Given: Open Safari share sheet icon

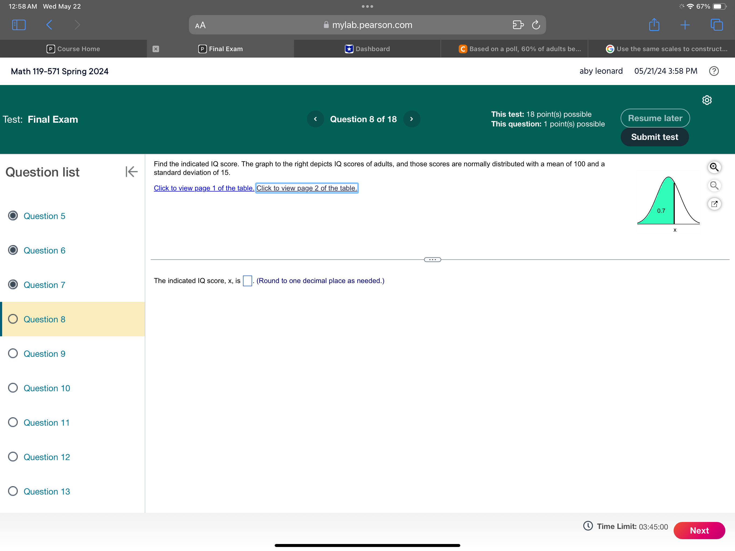Looking at the screenshot, I should [654, 25].
